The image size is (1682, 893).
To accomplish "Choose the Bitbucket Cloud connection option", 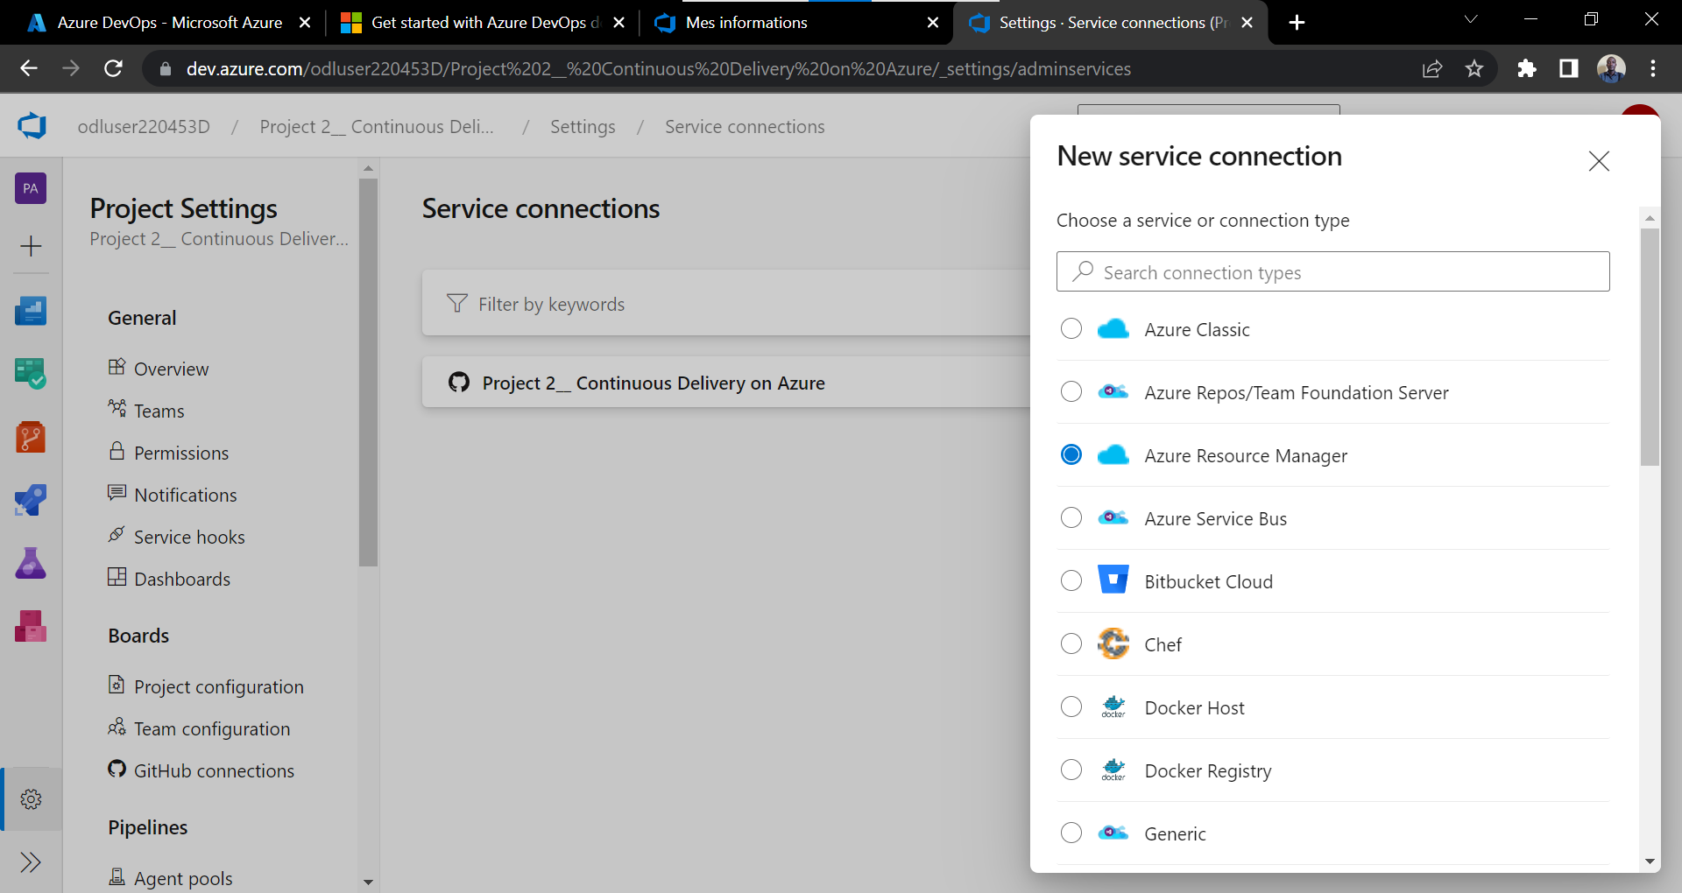I will click(x=1071, y=580).
